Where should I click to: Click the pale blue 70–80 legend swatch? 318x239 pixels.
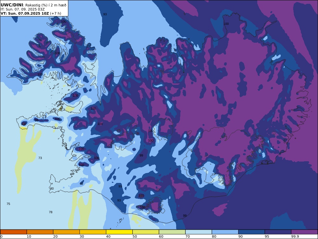198,232
